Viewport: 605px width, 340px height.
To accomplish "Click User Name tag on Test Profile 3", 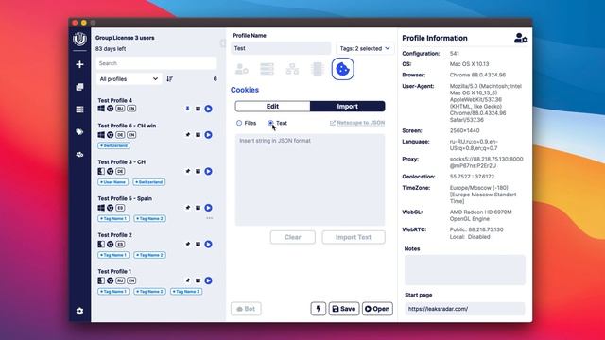I will (x=113, y=182).
